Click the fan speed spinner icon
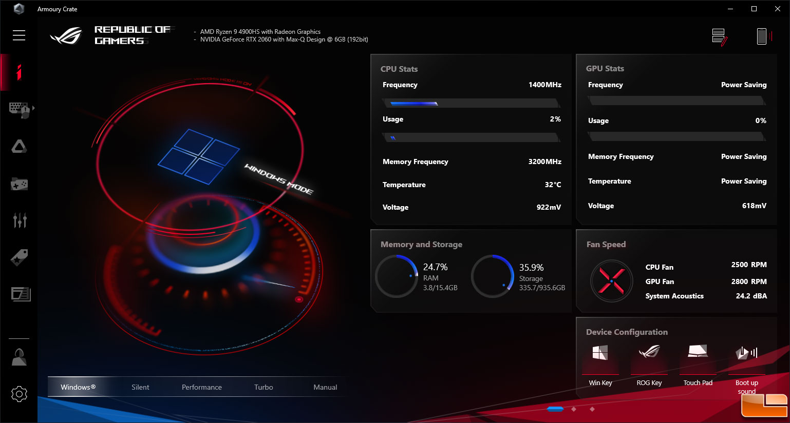Screen dimensions: 790x423 (x=611, y=281)
